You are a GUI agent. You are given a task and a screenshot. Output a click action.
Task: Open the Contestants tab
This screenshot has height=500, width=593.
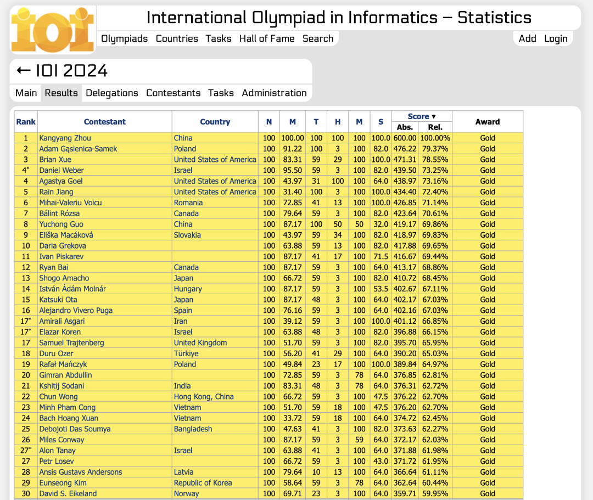point(173,93)
